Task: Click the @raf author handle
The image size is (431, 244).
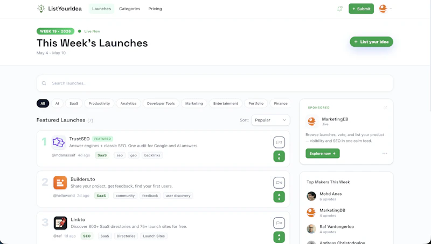Action: (58, 236)
